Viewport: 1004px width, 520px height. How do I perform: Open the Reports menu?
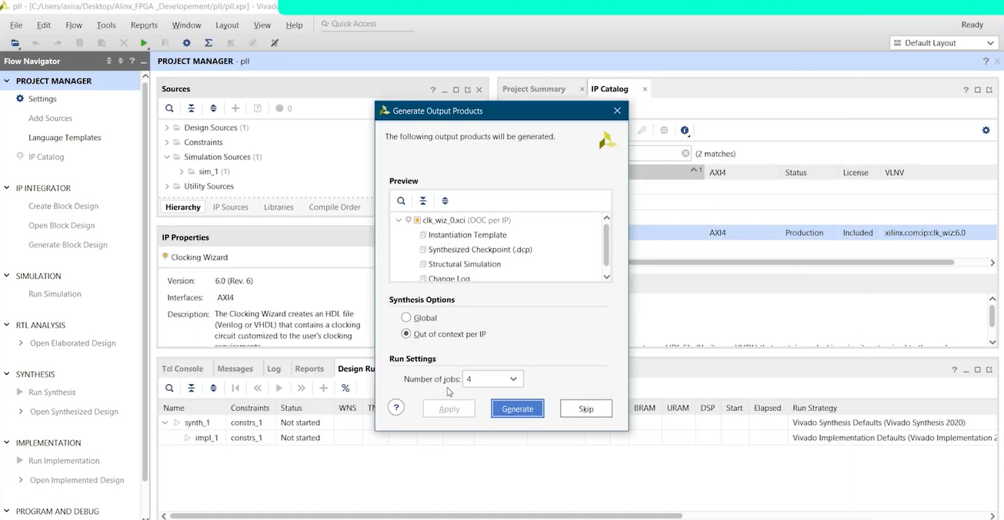pyautogui.click(x=144, y=25)
